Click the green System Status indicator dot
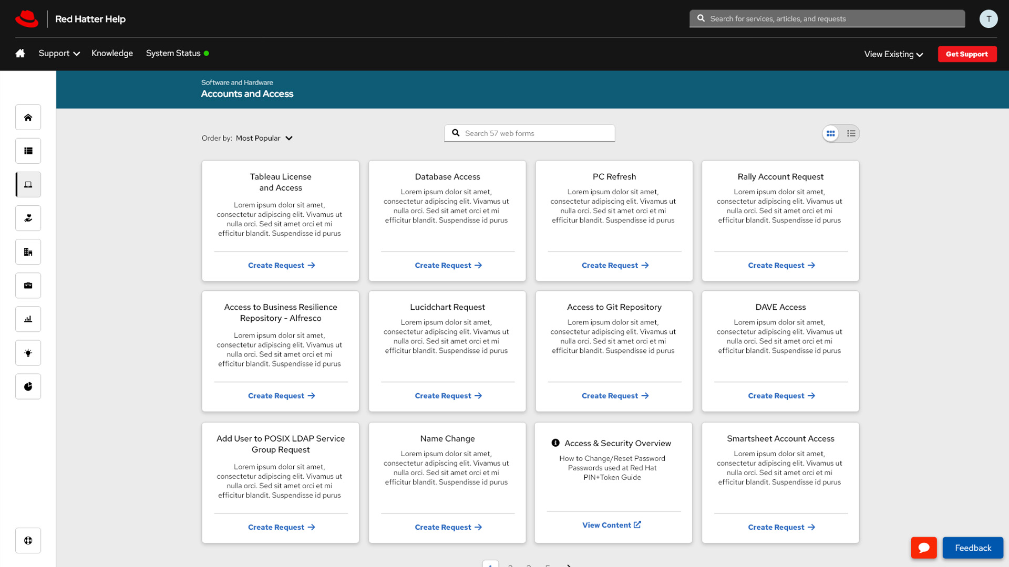The image size is (1009, 567). tap(207, 53)
